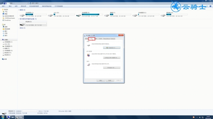Viewport: 213px width, 119px height.
Task: Select the 办公 (D:) drive icon
Action: click(x=50, y=15)
